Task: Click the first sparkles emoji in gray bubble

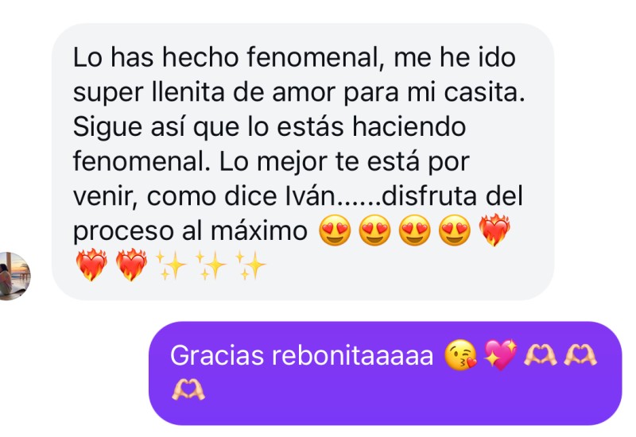Action: coord(171,265)
